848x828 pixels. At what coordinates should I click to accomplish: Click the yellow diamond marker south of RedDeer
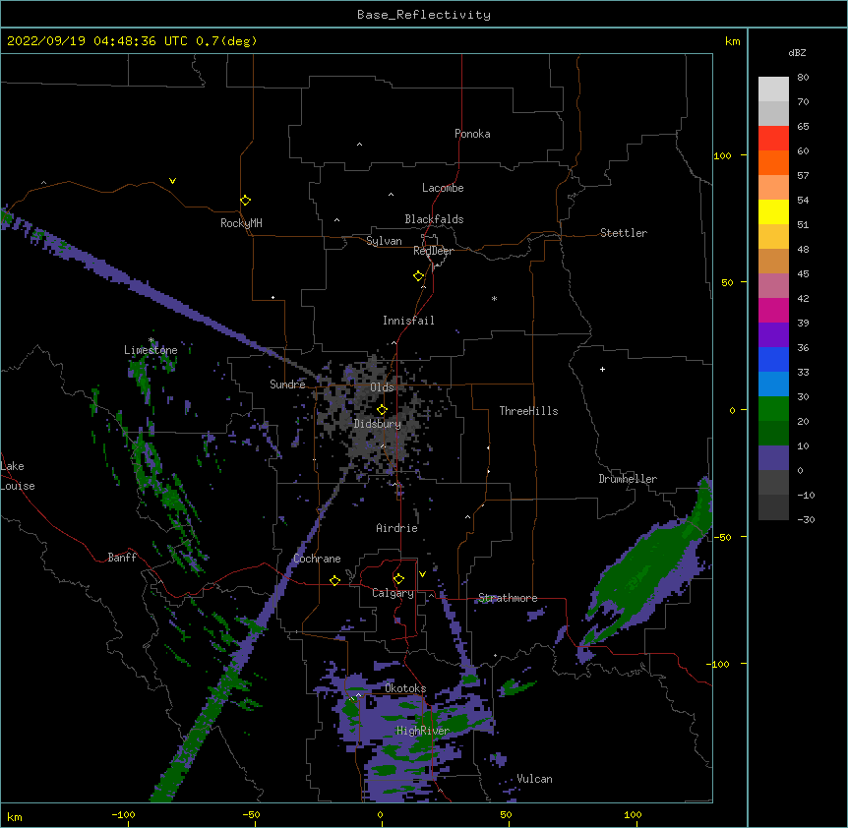[x=418, y=276]
